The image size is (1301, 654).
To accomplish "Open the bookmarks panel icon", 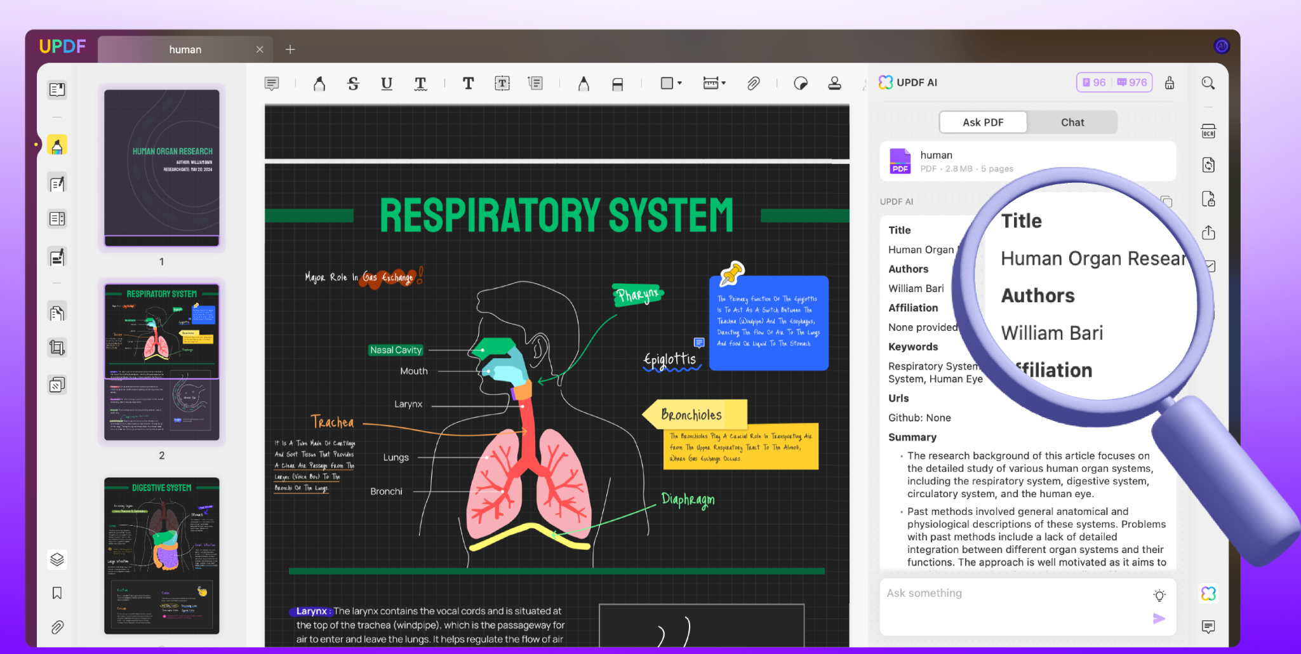I will (57, 593).
